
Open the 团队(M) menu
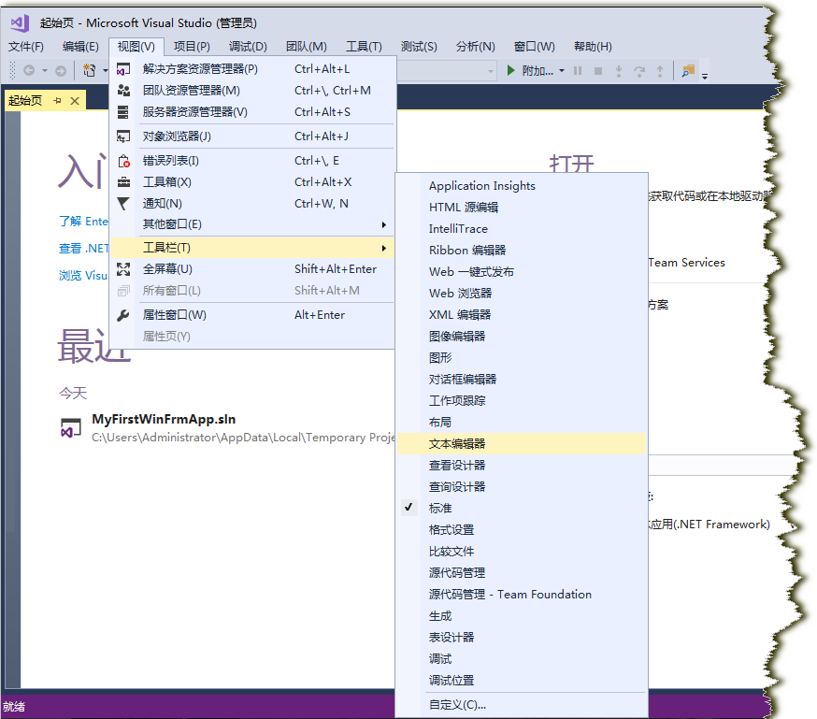pyautogui.click(x=307, y=47)
